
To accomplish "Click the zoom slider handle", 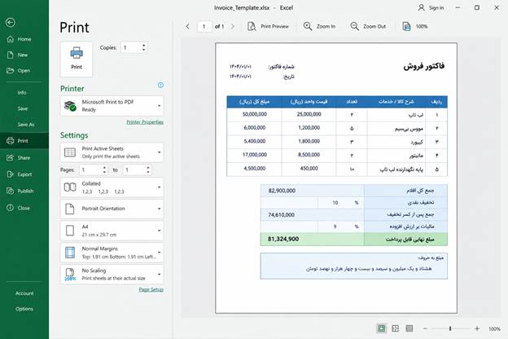I will tap(450, 328).
